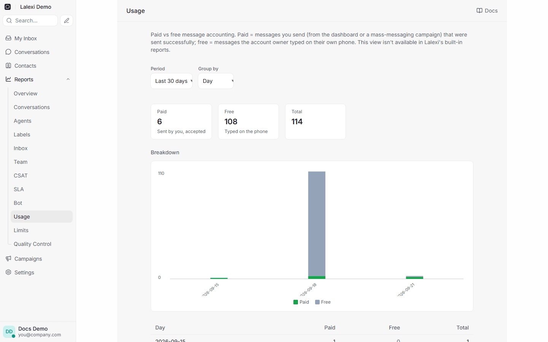Click the Total summary card showing 114
Viewport: 548px width, 342px height.
click(x=315, y=122)
